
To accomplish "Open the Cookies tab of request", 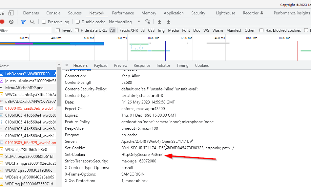I will (x=202, y=65).
